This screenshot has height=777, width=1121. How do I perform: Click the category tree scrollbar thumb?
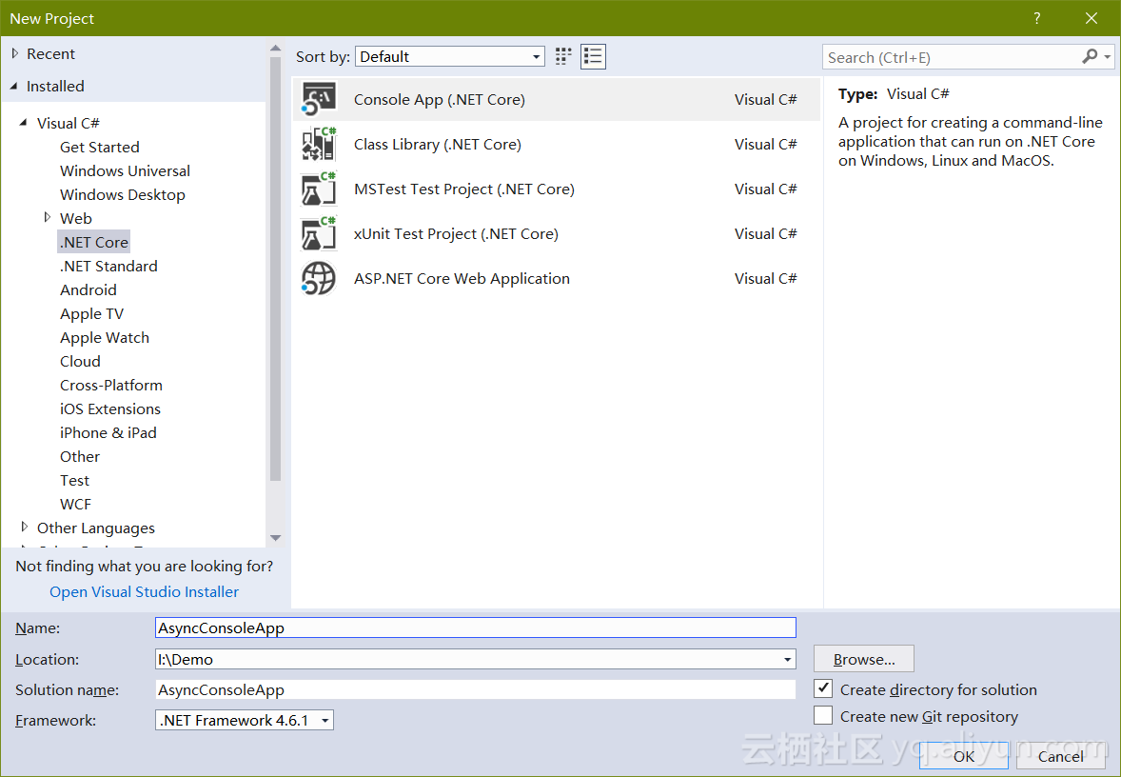(x=275, y=269)
